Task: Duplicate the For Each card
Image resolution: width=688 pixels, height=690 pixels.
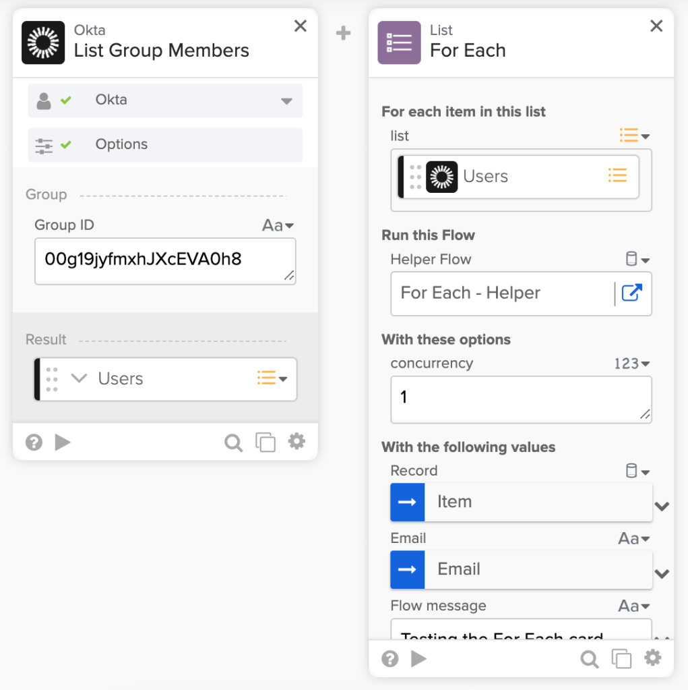Action: [x=621, y=658]
